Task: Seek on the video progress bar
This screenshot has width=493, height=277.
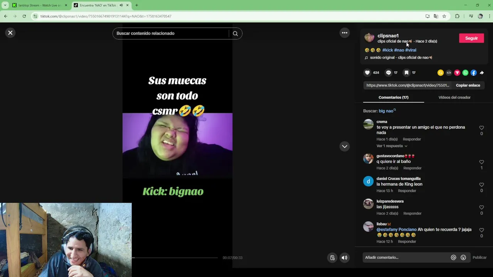Action: [176, 258]
